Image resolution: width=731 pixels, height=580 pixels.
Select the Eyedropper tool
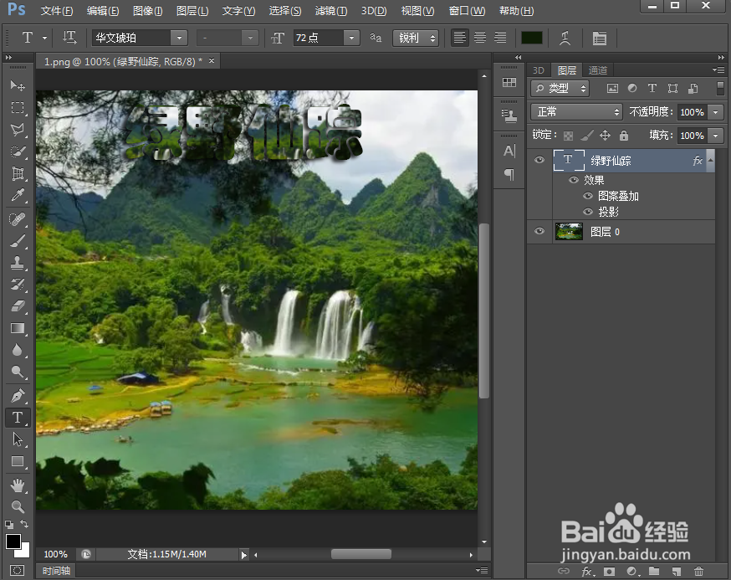pos(18,194)
